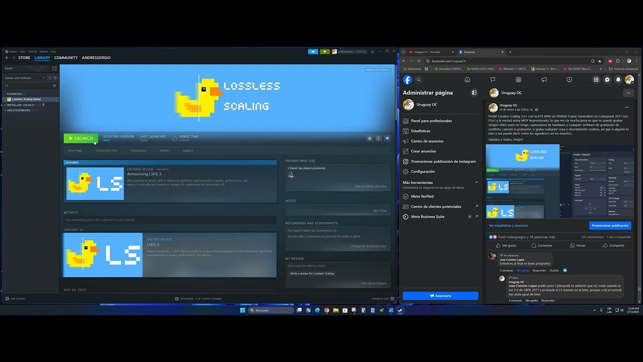The height and width of the screenshot is (362, 643).
Task: Create a New Note in Notes
Action: [380, 211]
